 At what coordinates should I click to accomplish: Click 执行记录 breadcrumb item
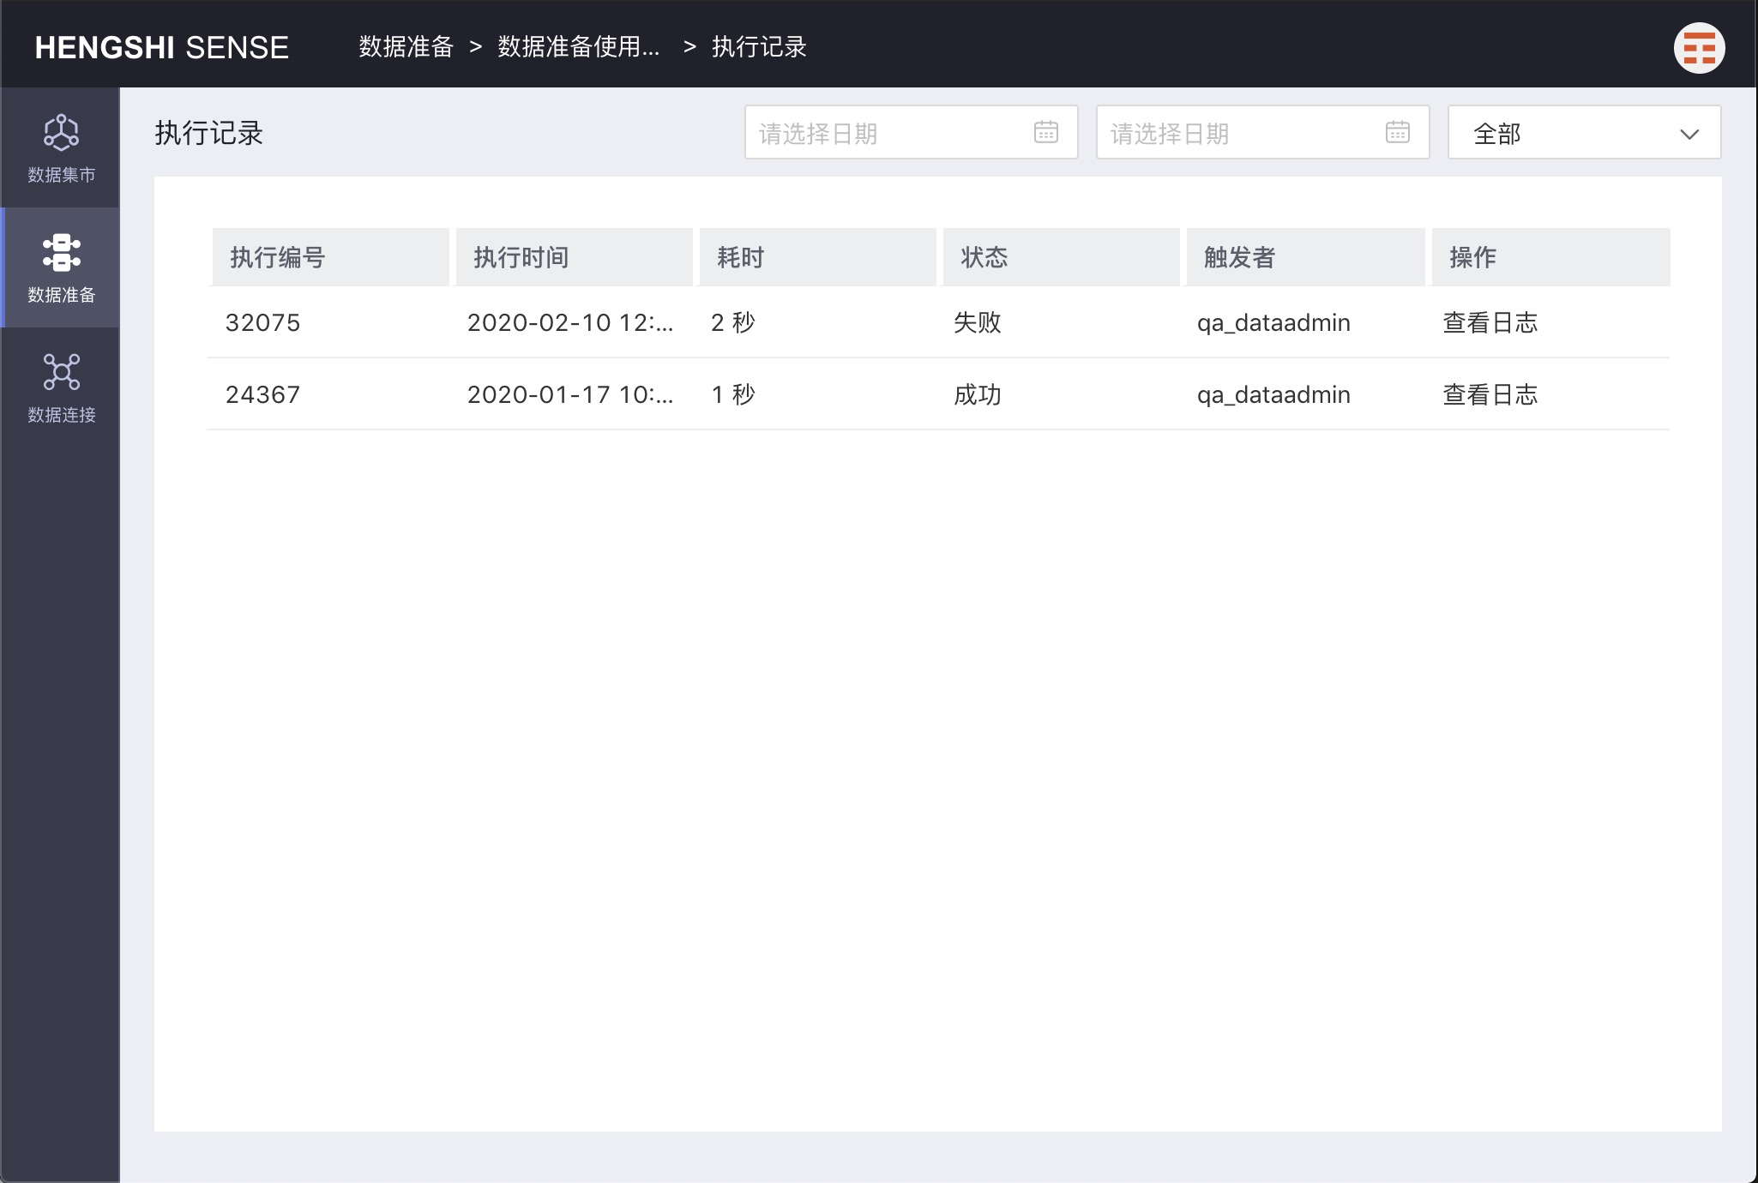coord(759,46)
